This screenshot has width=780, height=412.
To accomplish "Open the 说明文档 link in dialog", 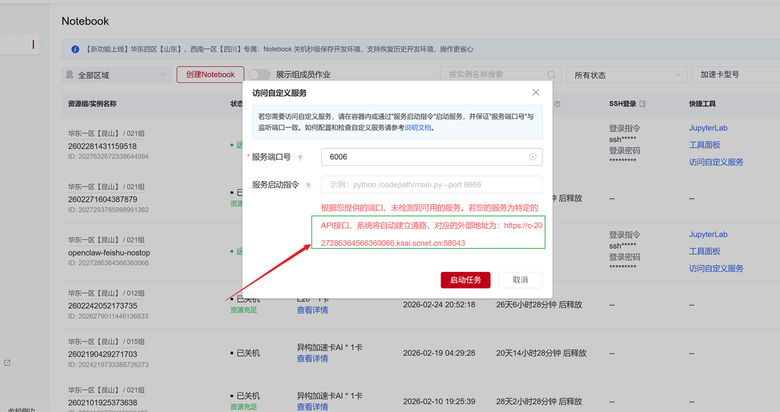I will (417, 128).
